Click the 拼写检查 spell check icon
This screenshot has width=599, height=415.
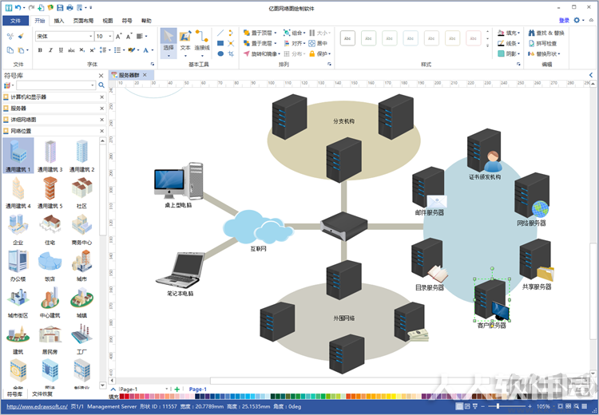[x=542, y=43]
